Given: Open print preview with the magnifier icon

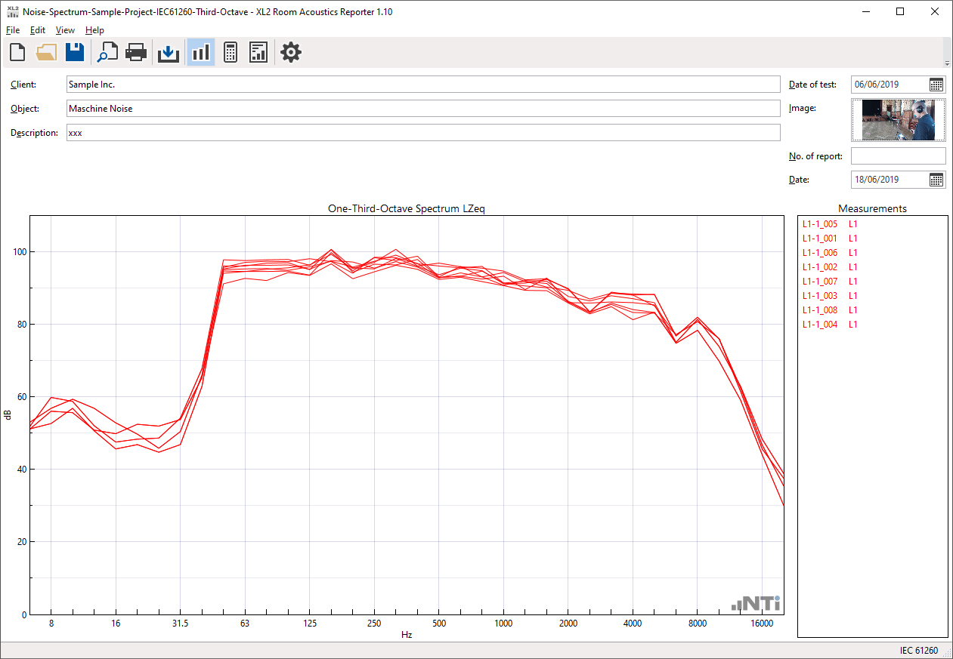Looking at the screenshot, I should coord(107,52).
